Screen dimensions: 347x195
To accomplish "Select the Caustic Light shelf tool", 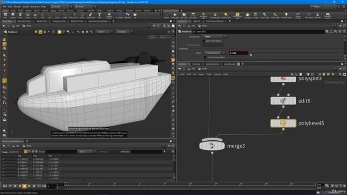I will point(265,15).
